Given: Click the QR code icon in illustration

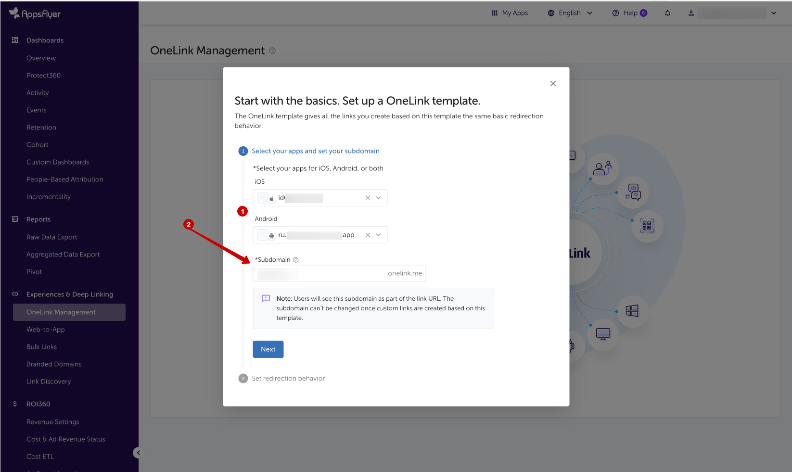Looking at the screenshot, I should (x=647, y=226).
